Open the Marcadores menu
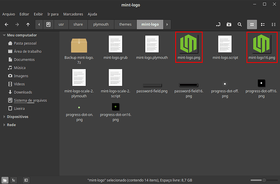The width and height of the screenshot is (280, 184). (x=73, y=14)
